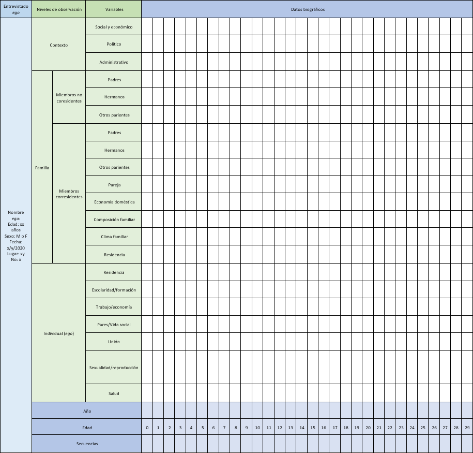Click the "Contexto" level cell
Screen dimensions: 473x453
point(58,45)
